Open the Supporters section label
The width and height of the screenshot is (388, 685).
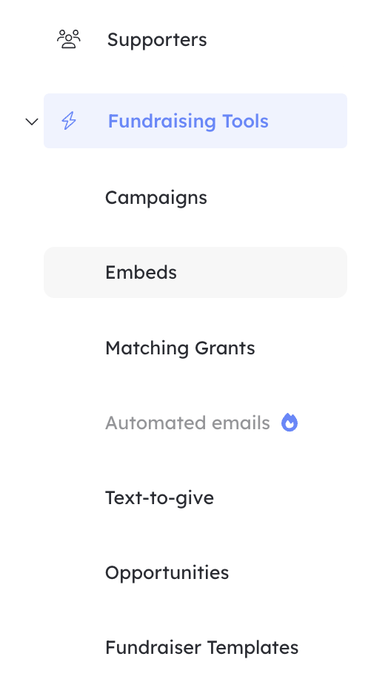click(x=157, y=40)
